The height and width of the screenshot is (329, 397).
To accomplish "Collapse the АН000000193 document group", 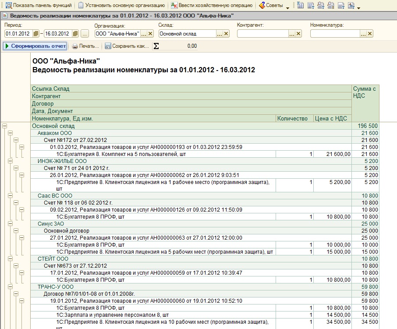I will (22, 147).
